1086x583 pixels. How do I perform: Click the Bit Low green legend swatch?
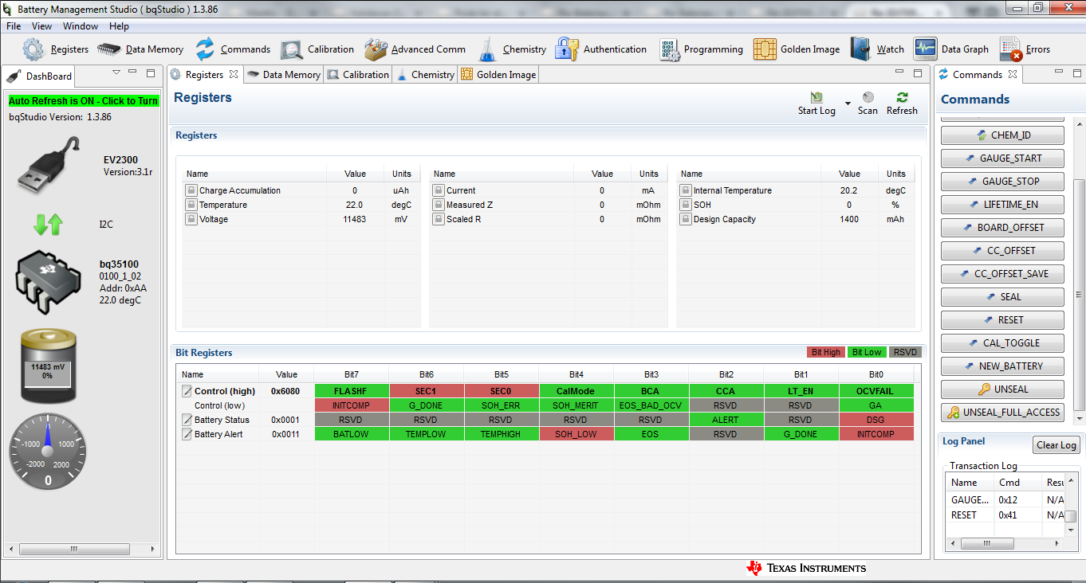click(866, 352)
